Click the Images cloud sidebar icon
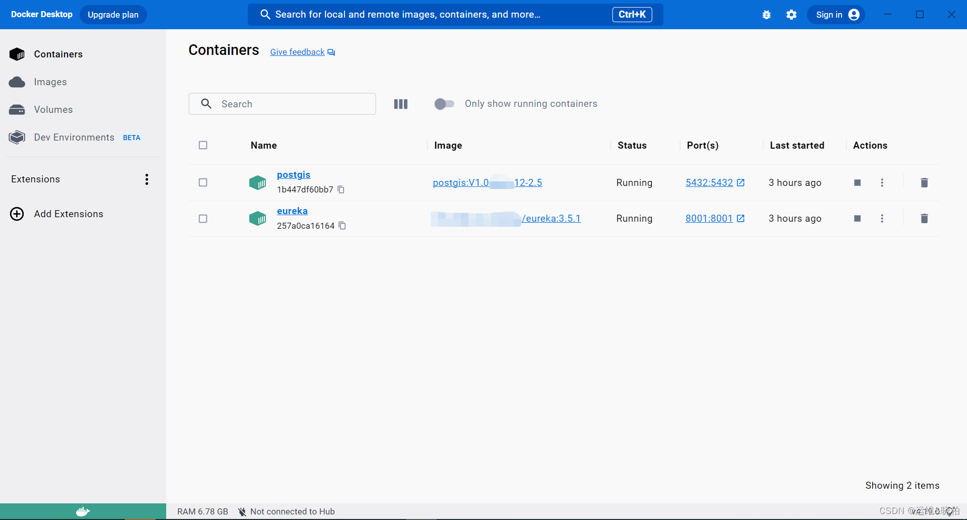The image size is (967, 520). (17, 82)
